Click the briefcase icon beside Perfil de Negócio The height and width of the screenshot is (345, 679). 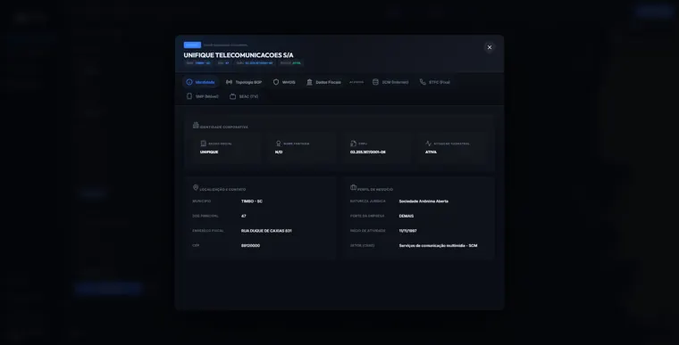pos(354,187)
